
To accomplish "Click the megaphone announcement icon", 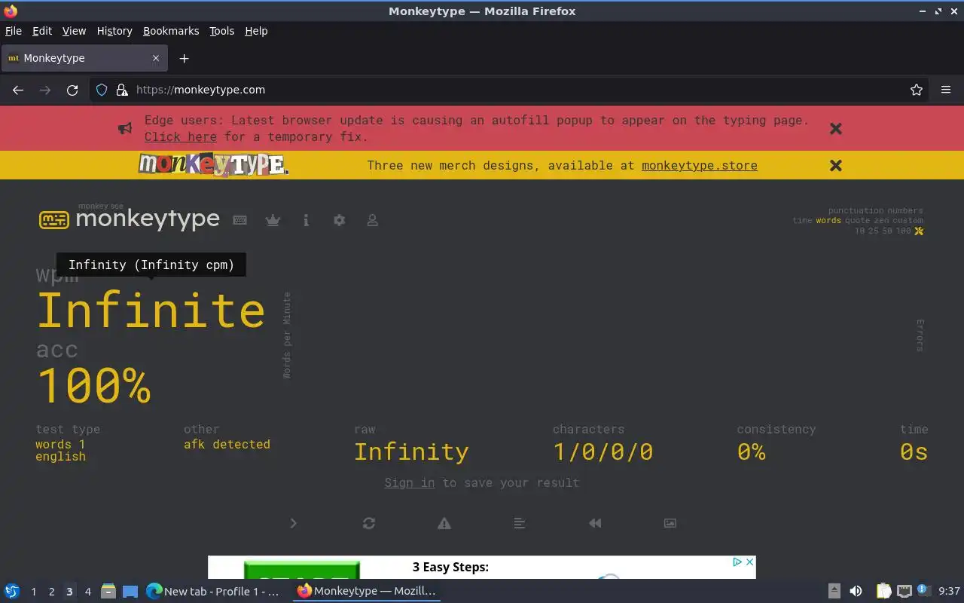I will [125, 129].
